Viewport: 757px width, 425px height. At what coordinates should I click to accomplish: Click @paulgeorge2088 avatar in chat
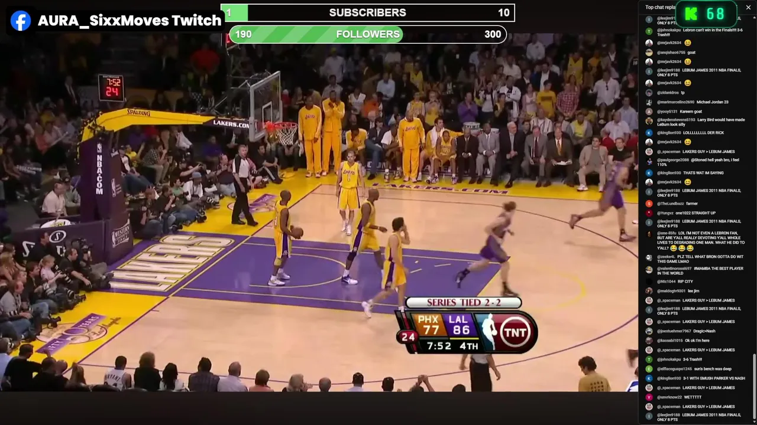[649, 161]
